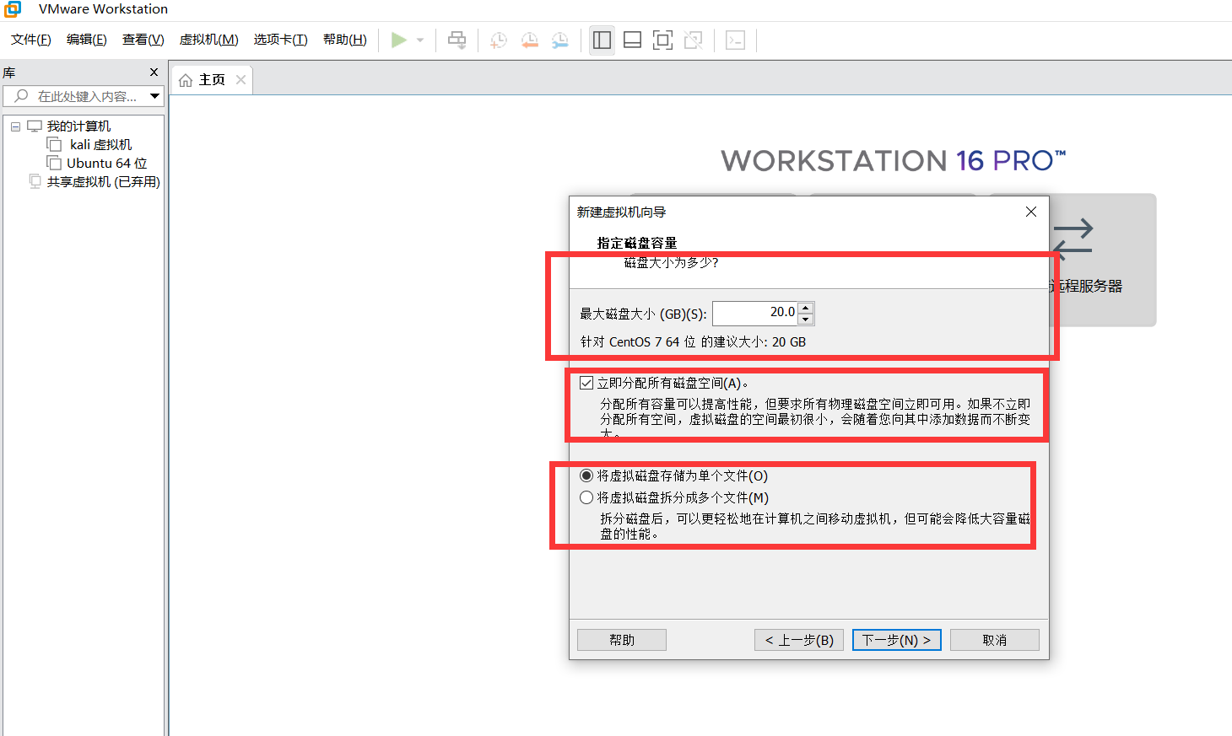Enter full screen mode via toolbar icon

[x=662, y=40]
